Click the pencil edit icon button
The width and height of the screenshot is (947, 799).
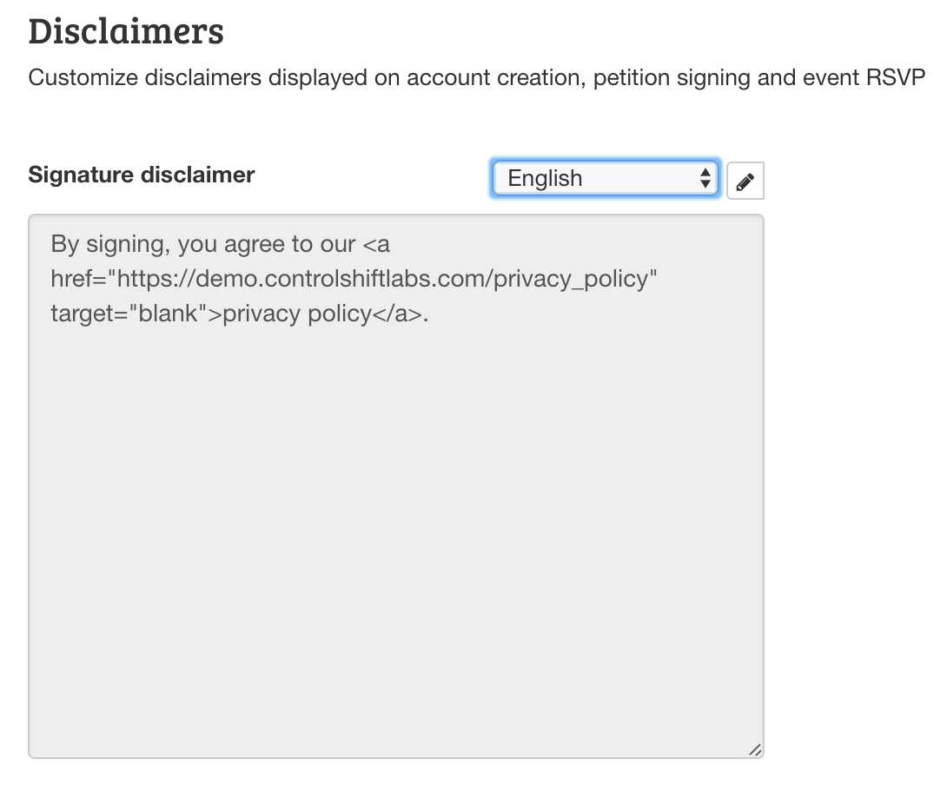(x=745, y=181)
